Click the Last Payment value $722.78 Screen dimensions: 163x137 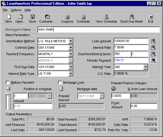pyautogui.click(x=92, y=130)
